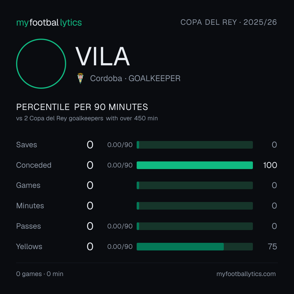Click the Passes percentile bar
Screen dimensions: 294x294
pyautogui.click(x=195, y=226)
